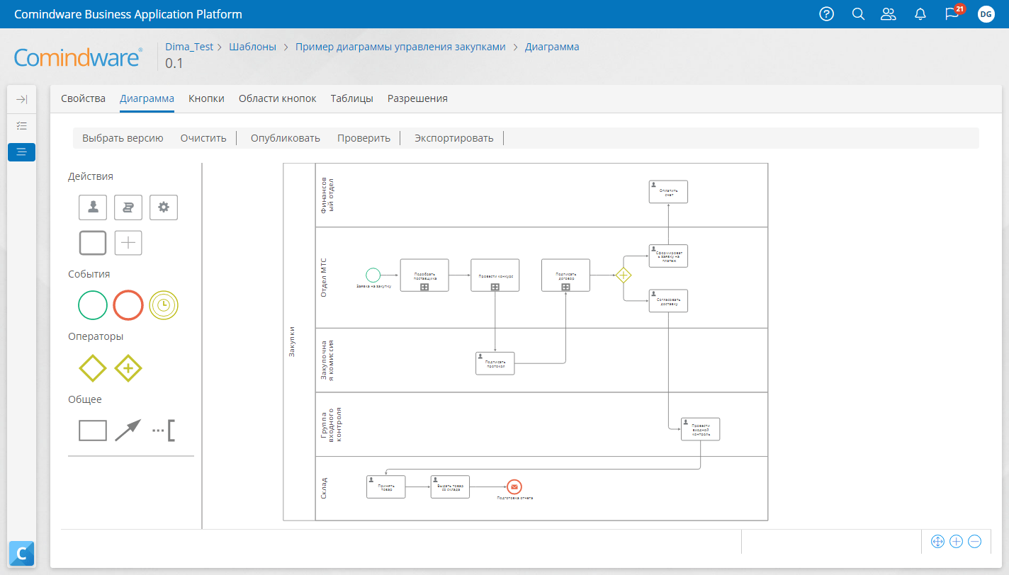Click the zoom out minus icon
The image size is (1009, 575).
[974, 542]
